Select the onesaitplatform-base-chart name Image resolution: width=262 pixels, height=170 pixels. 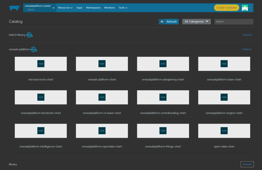pos(224,80)
